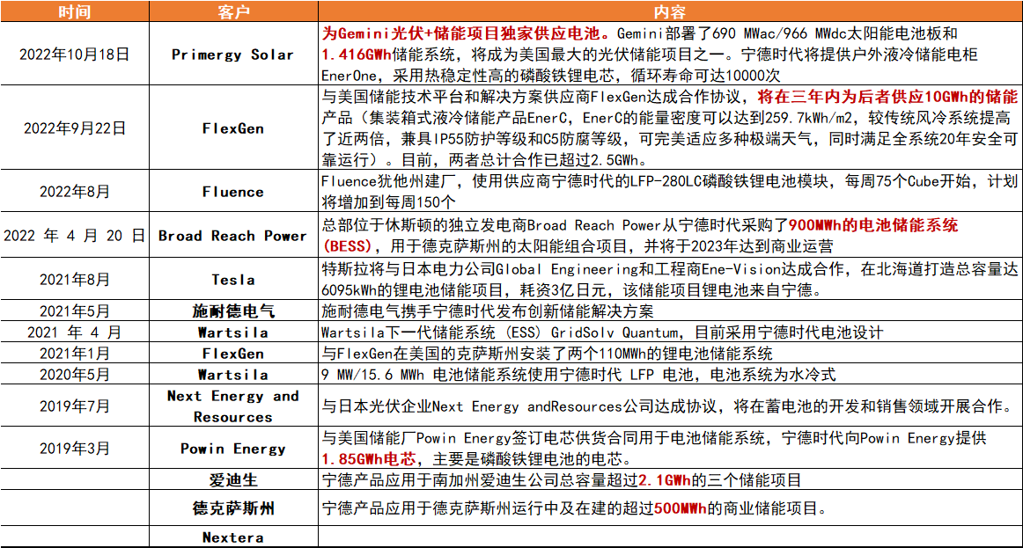Click the 施耐德电气携手宁德时代 content cell
The height and width of the screenshot is (548, 1023).
[670, 311]
